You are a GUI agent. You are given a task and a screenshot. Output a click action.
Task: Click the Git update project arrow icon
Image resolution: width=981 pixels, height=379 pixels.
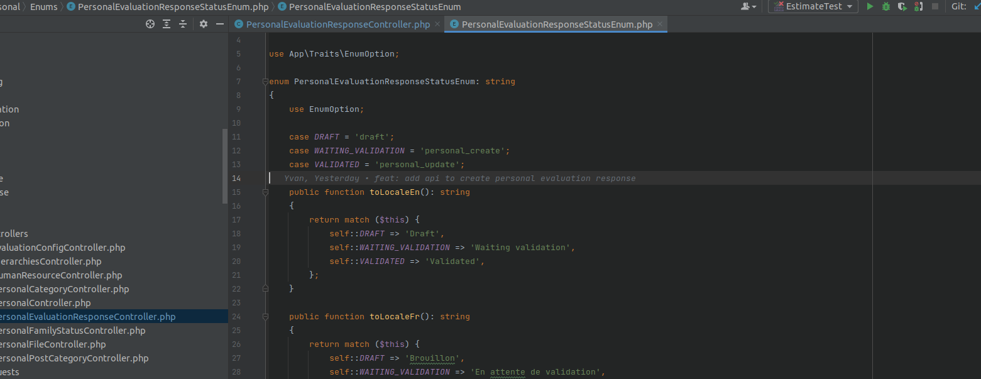tap(976, 6)
